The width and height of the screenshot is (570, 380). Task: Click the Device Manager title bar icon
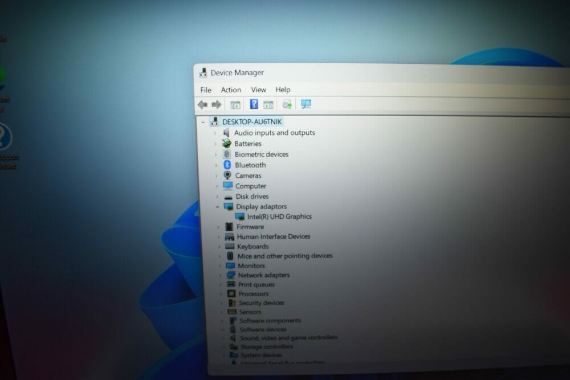point(203,73)
